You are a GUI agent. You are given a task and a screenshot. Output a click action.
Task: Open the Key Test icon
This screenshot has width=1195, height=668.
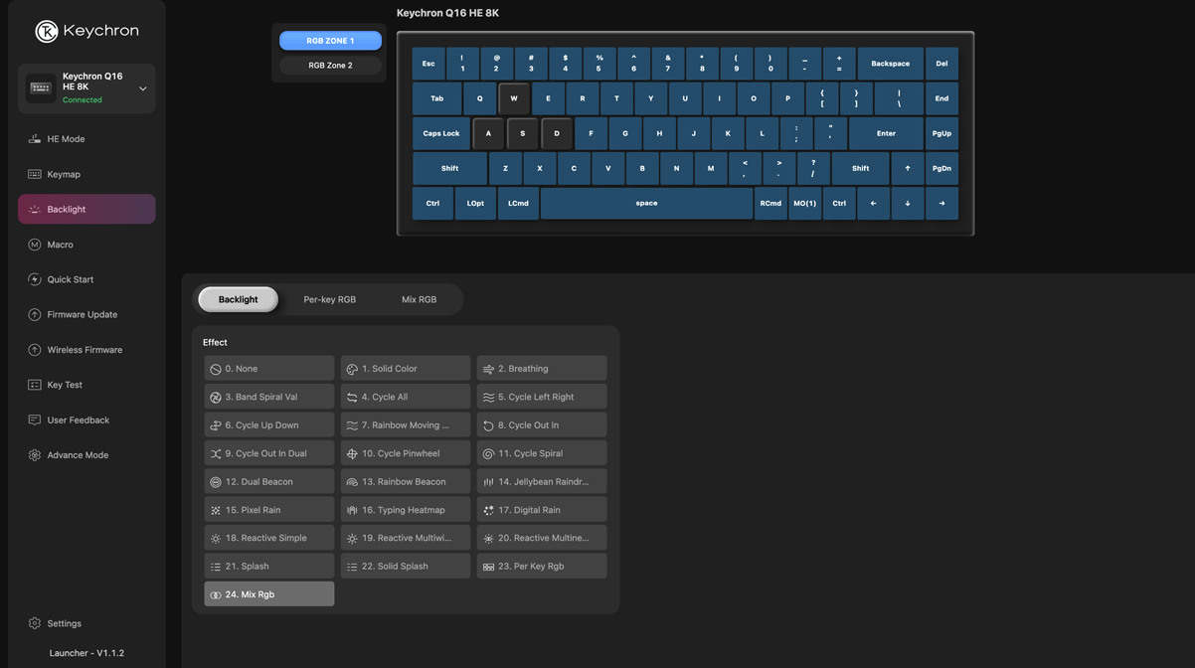tap(35, 385)
